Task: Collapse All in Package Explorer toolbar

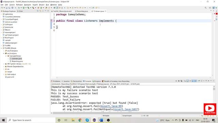Action: (38, 11)
